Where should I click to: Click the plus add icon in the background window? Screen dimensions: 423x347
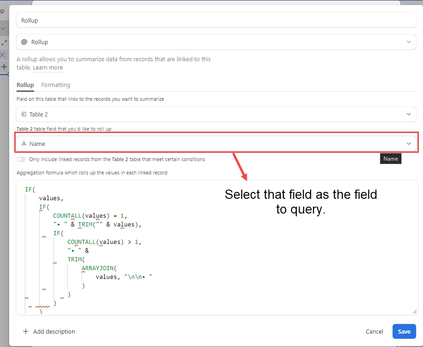[4, 66]
